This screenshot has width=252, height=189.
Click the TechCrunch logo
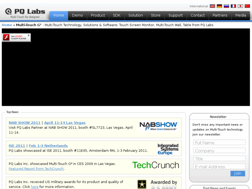(x=156, y=165)
